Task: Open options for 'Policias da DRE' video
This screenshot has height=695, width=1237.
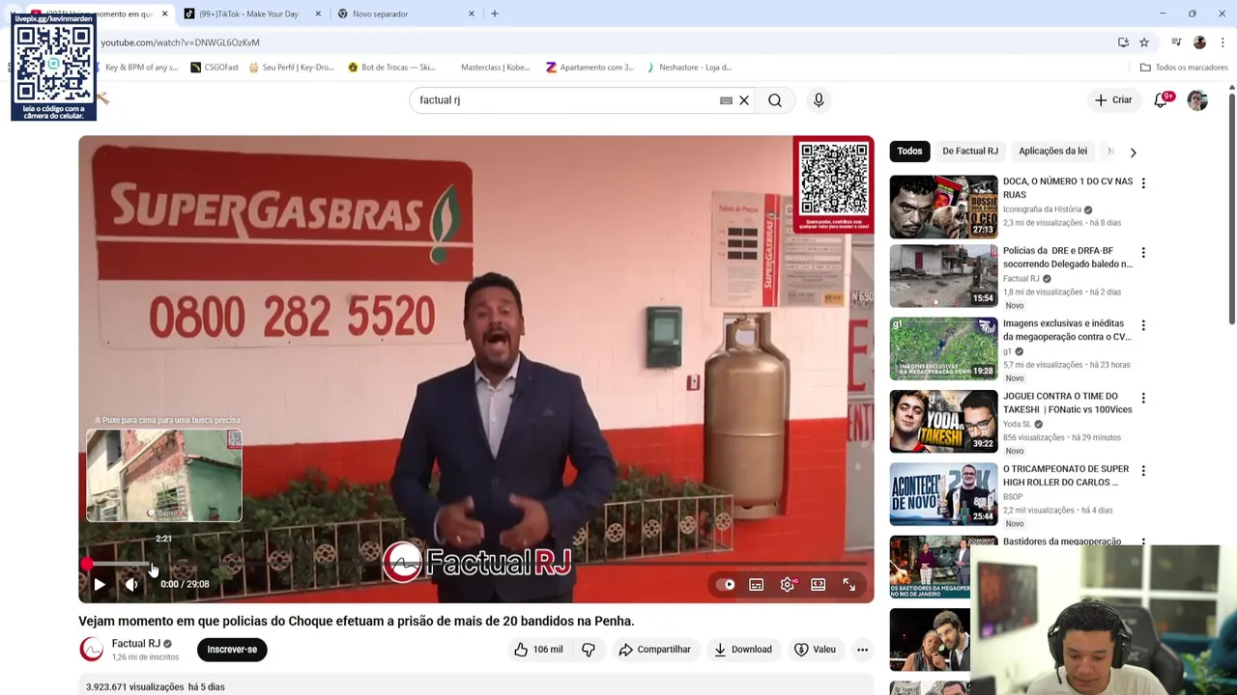Action: click(1143, 253)
